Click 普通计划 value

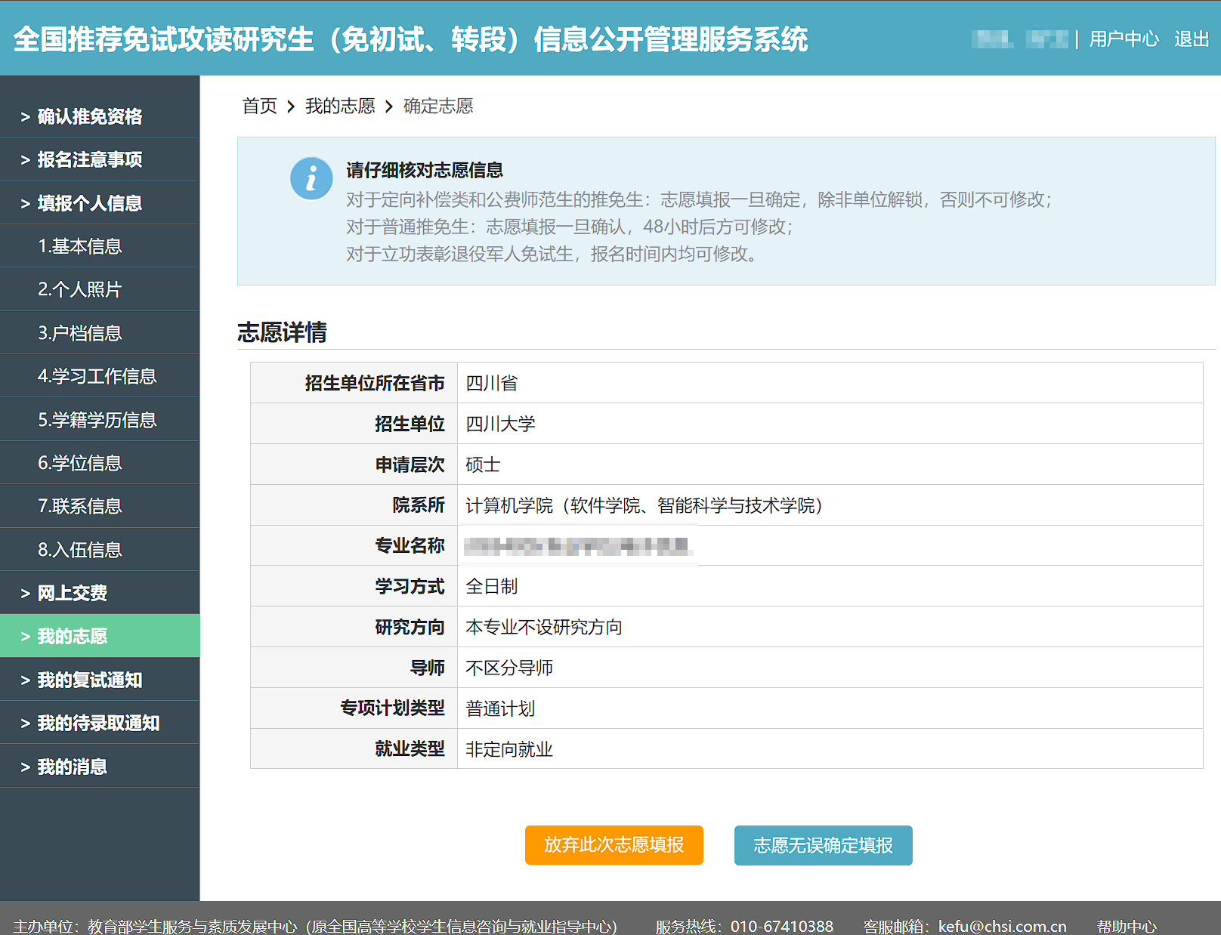(x=500, y=708)
